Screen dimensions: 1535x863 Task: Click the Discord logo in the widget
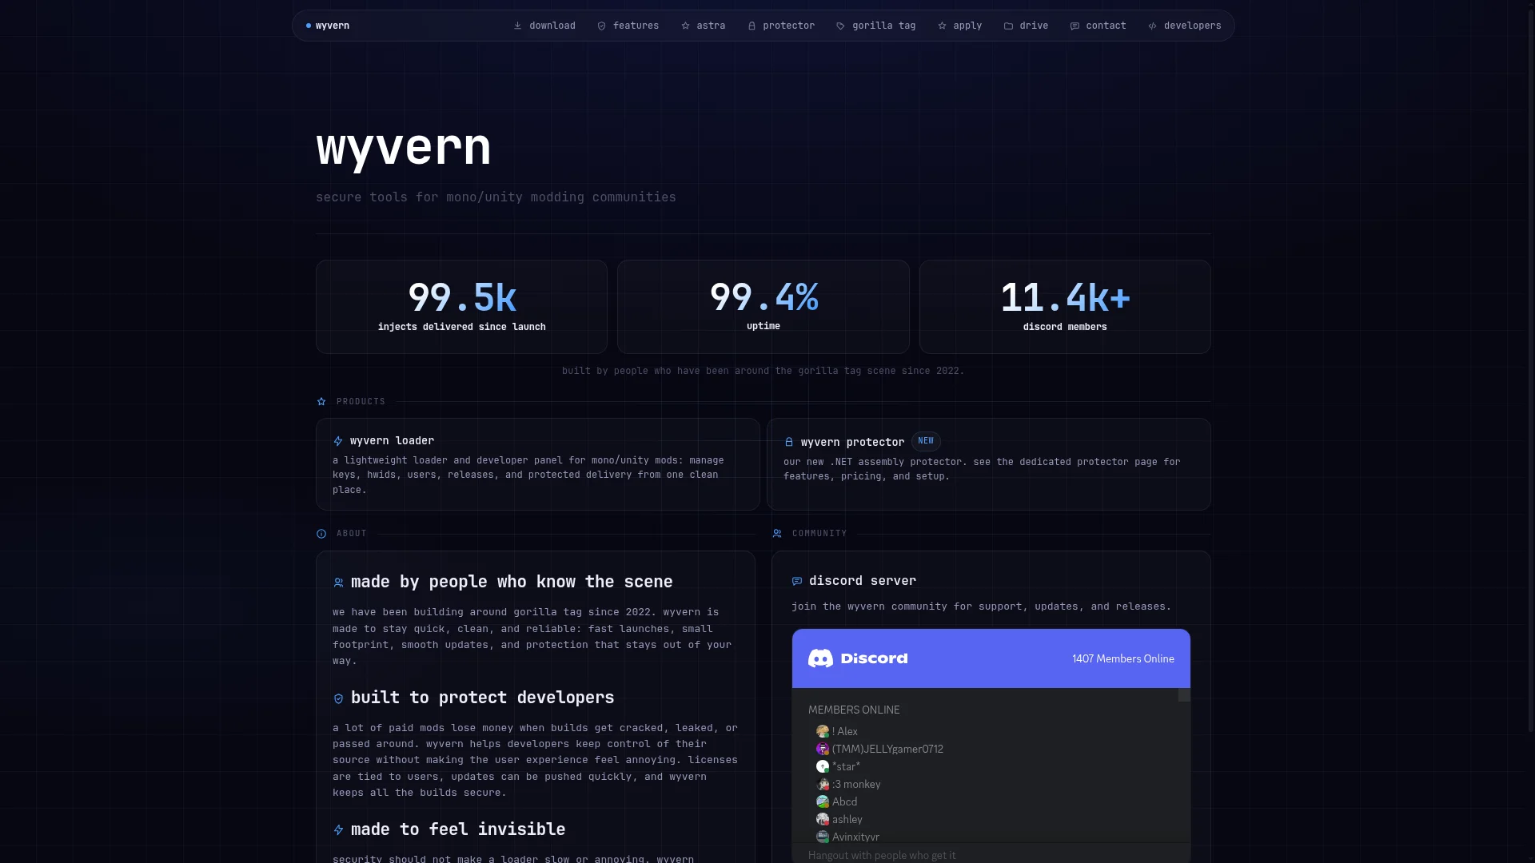[858, 658]
